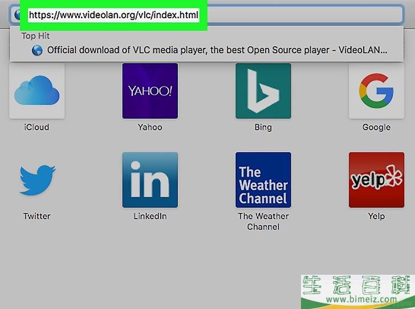This screenshot has width=415, height=309.
Task: Open the iCloud favorite icon
Action: pyautogui.click(x=37, y=91)
